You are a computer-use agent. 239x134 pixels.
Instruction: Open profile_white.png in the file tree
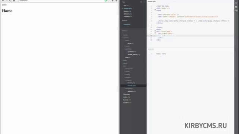134,55
